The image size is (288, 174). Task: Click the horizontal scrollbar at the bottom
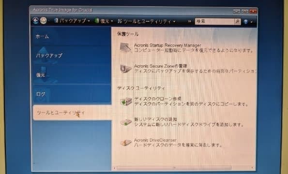click(183, 168)
